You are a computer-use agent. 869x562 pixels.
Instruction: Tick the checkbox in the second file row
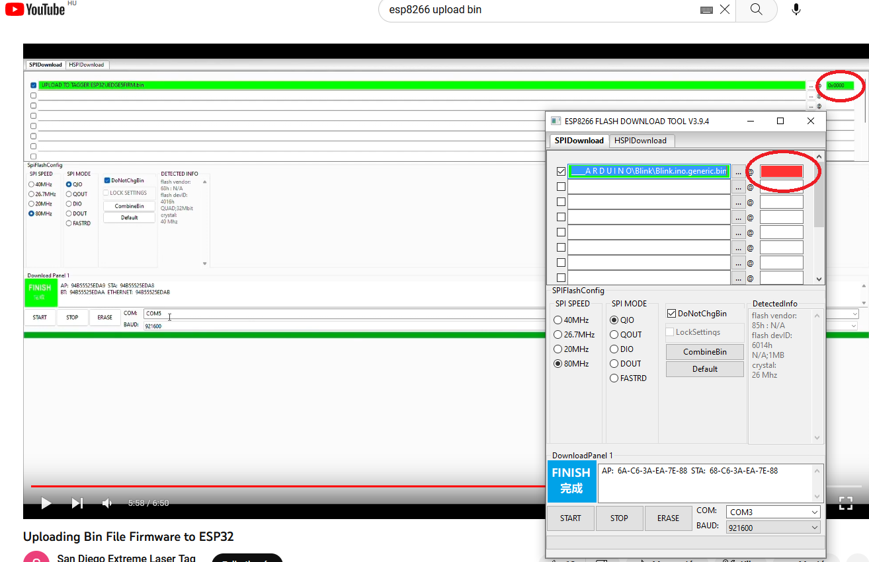pos(561,186)
